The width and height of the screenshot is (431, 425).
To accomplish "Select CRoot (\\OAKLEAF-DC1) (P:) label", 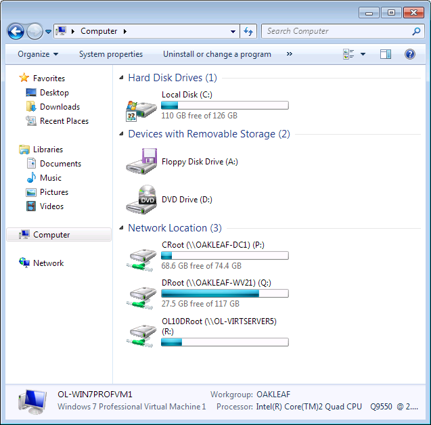I will [x=213, y=245].
